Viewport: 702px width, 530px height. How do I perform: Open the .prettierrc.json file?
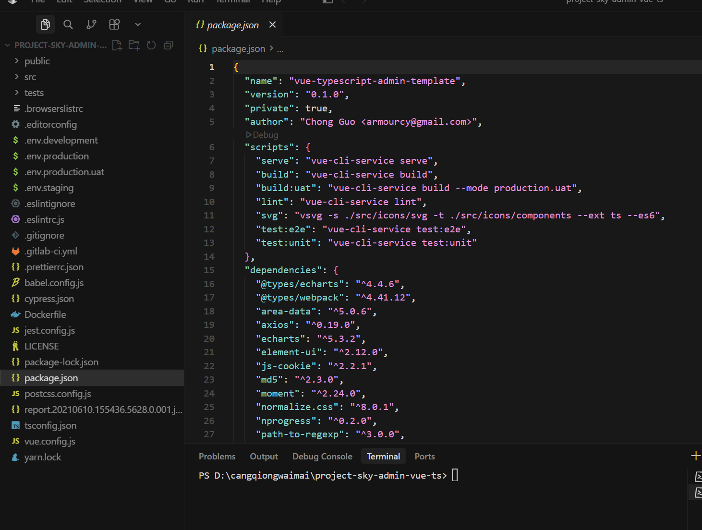point(92,267)
